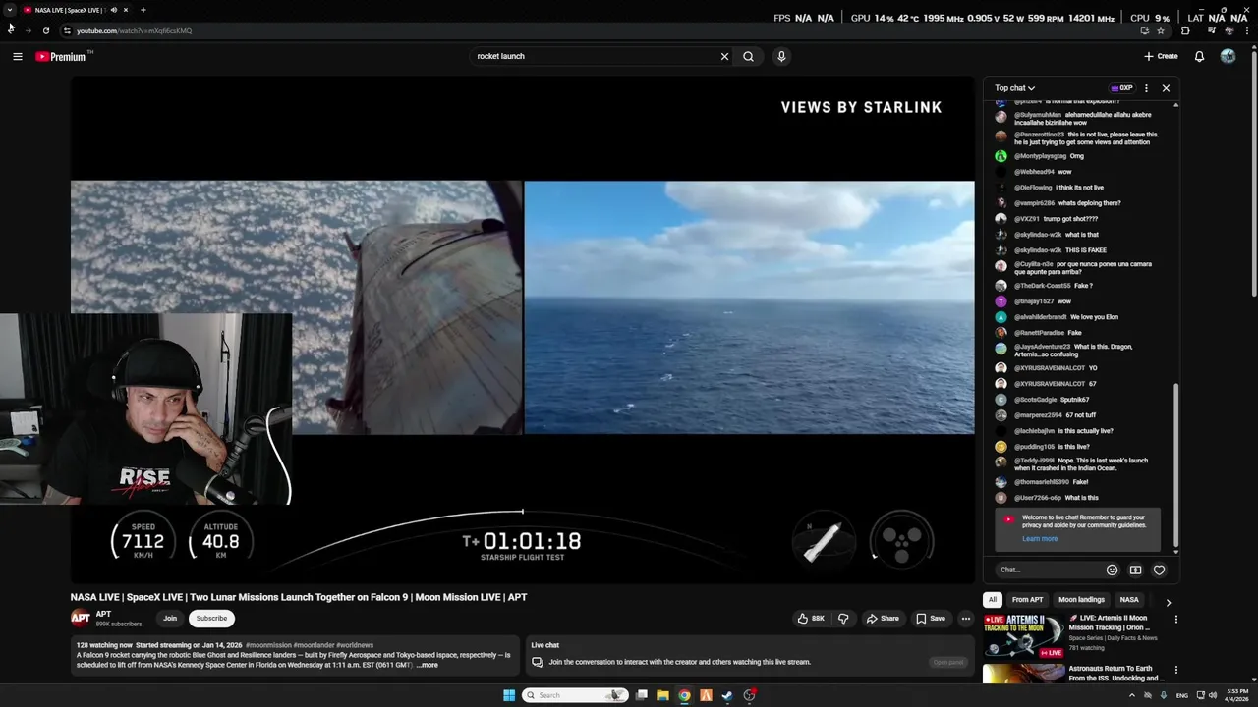1258x707 pixels.
Task: Expand the Top chat dropdown
Action: pyautogui.click(x=1014, y=88)
